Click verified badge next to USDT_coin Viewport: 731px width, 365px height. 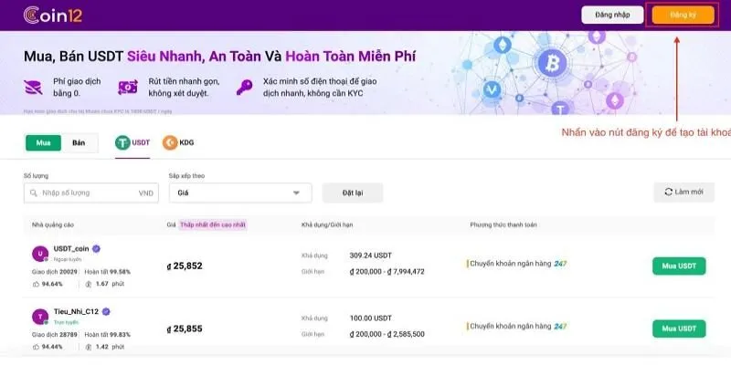pyautogui.click(x=96, y=248)
